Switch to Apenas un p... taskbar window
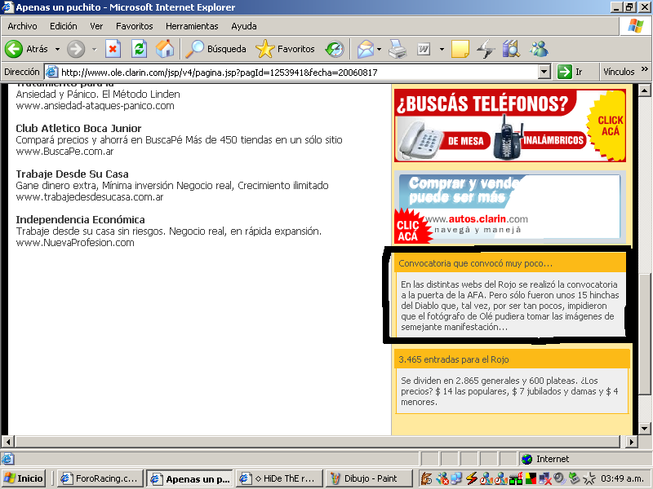Image resolution: width=653 pixels, height=489 pixels. coord(190,478)
